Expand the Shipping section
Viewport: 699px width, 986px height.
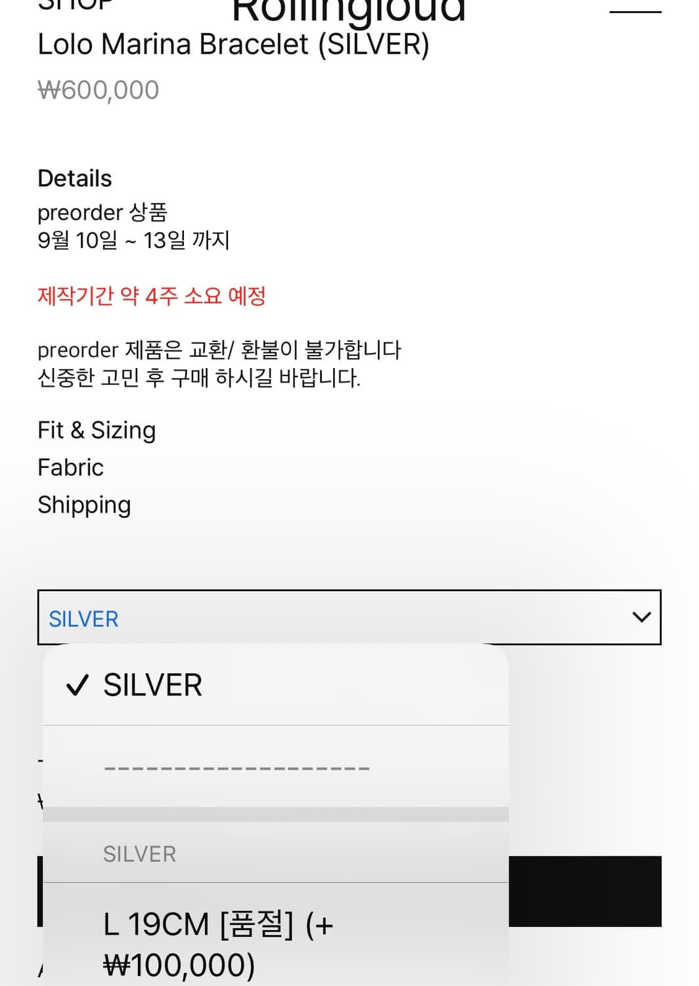[84, 505]
